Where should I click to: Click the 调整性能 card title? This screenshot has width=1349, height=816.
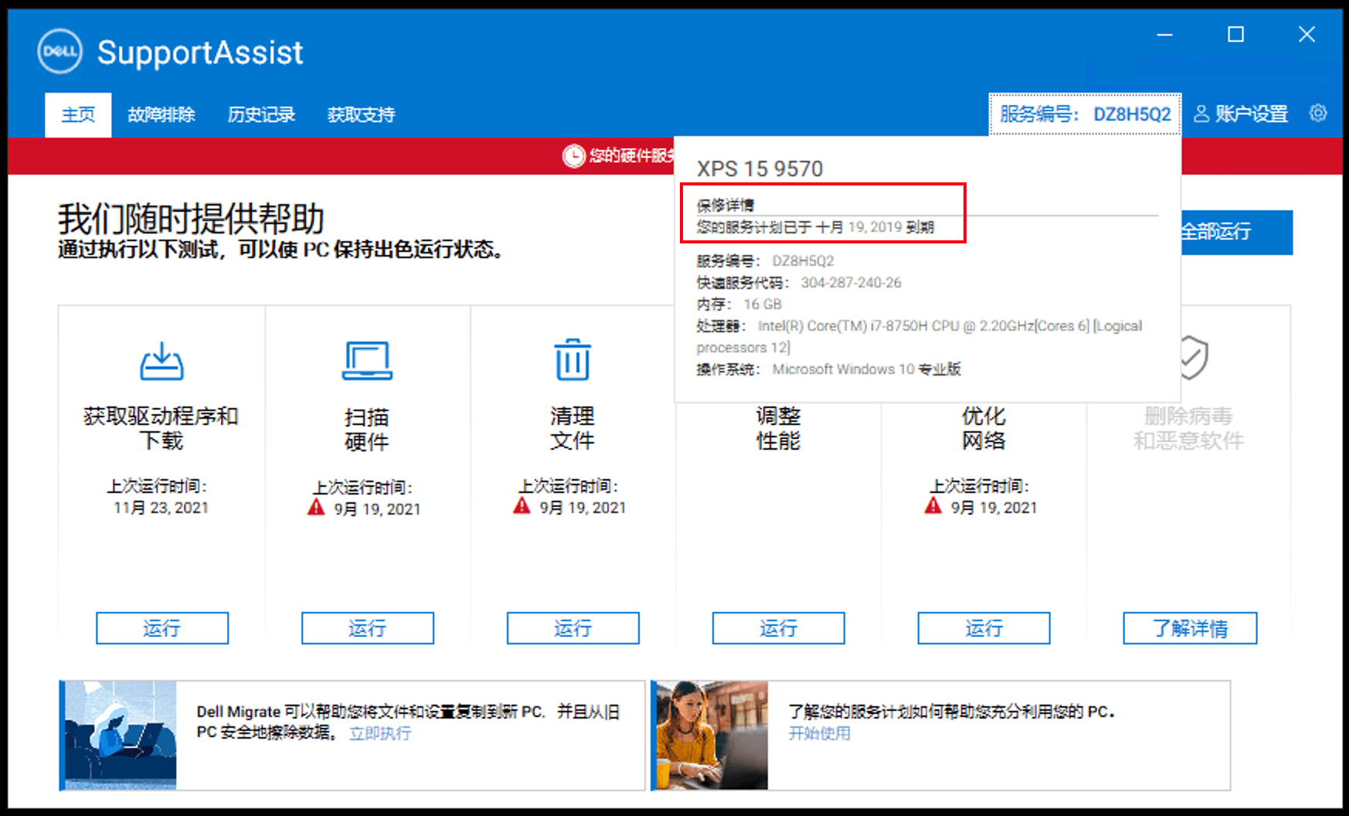coord(778,428)
